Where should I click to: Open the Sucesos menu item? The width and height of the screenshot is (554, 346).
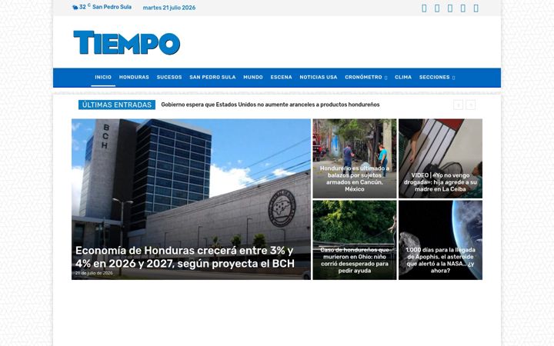169,78
